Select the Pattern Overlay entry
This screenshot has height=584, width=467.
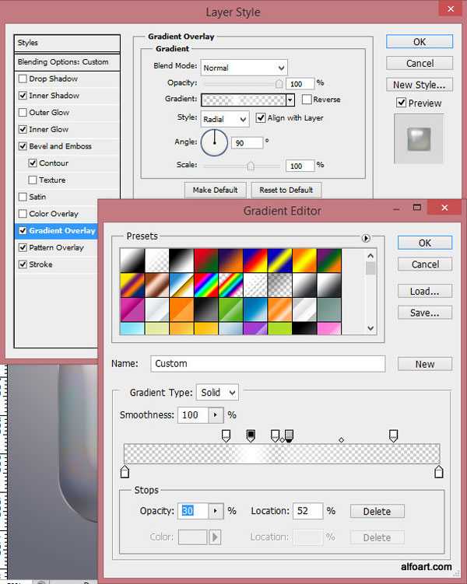pos(56,248)
